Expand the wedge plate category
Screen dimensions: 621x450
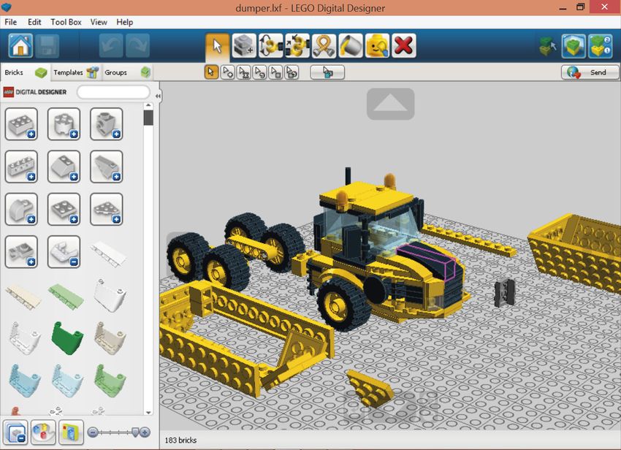(x=107, y=209)
